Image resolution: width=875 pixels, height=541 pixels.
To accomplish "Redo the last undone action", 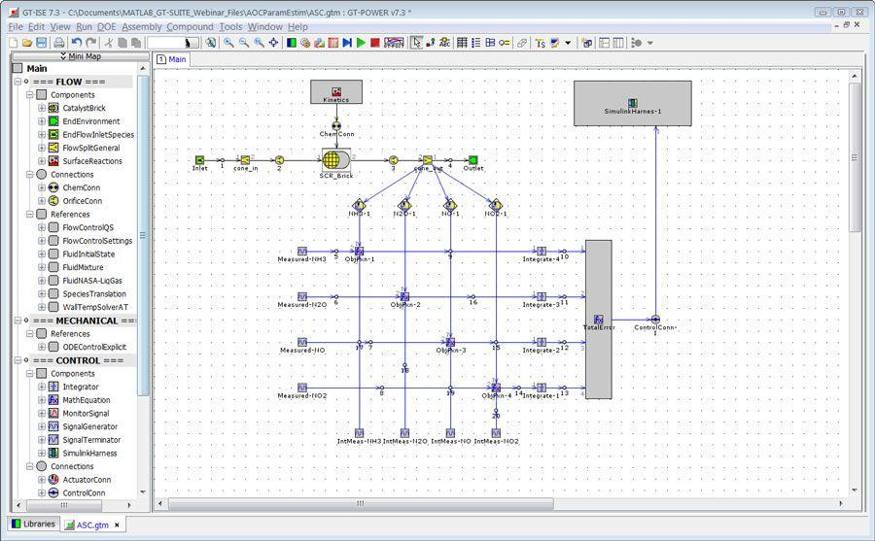I will pos(91,43).
